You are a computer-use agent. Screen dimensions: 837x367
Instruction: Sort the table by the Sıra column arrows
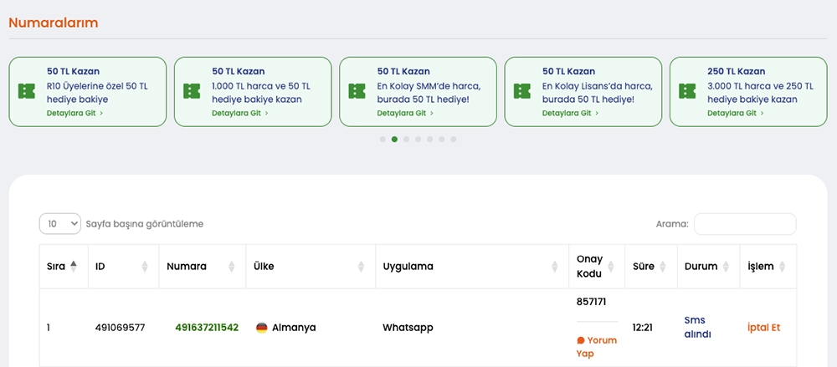pyautogui.click(x=73, y=267)
